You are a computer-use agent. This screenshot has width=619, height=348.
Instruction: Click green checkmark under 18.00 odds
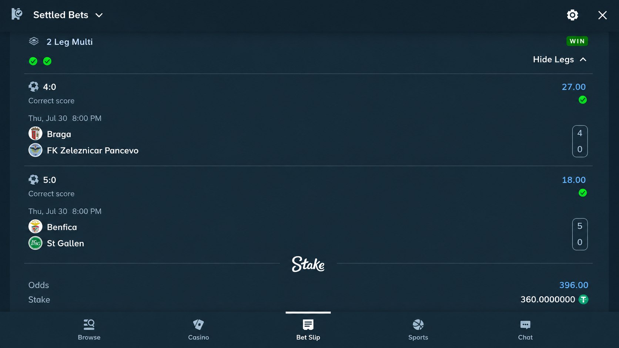[x=583, y=193]
